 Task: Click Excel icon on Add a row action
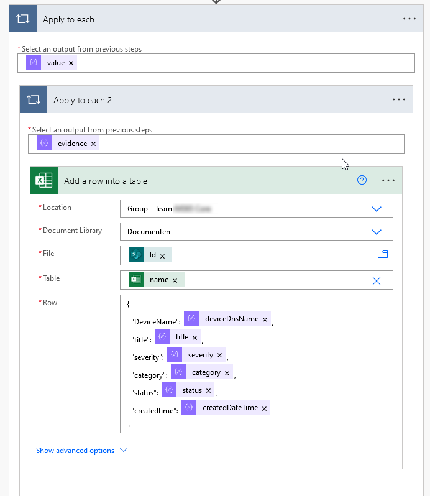point(44,180)
